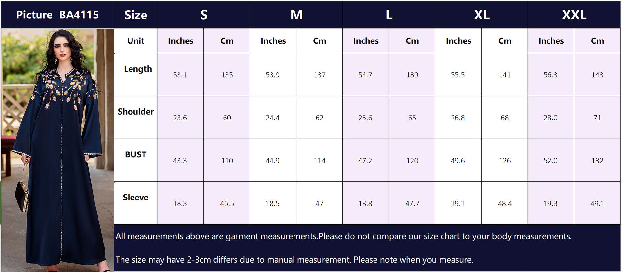Image resolution: width=622 pixels, height=272 pixels.
Task: Click the Picture BA4115 header cell
Action: [57, 15]
